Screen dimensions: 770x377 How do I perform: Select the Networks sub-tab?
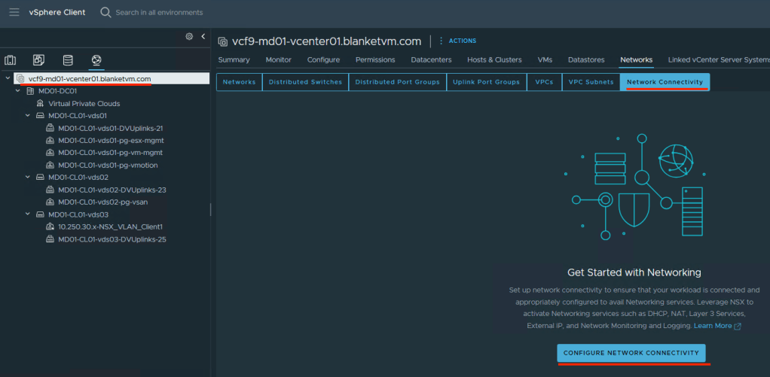pos(239,82)
